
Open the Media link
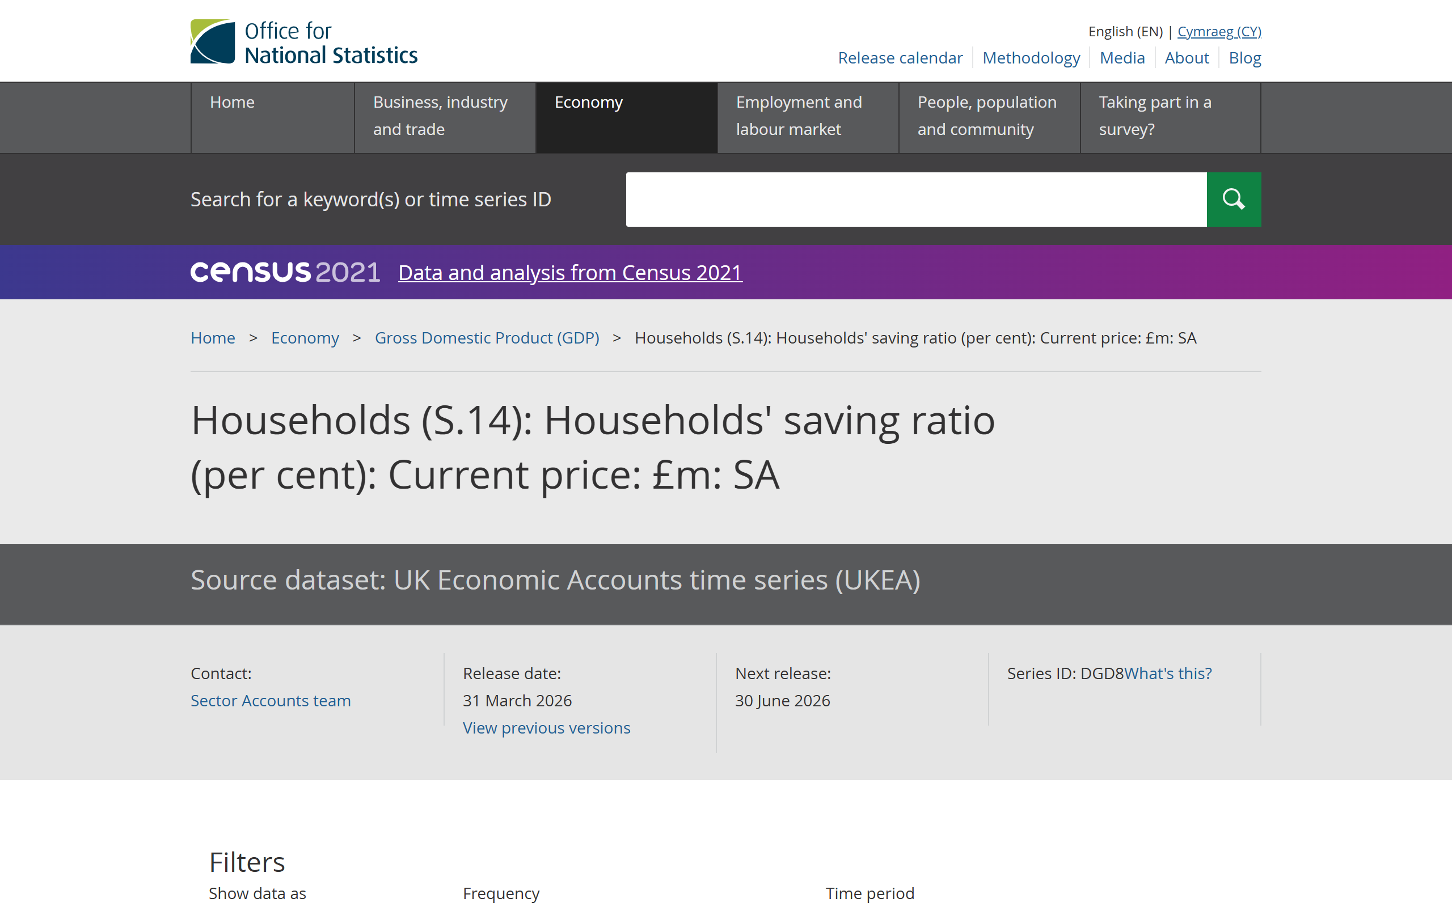pyautogui.click(x=1121, y=58)
